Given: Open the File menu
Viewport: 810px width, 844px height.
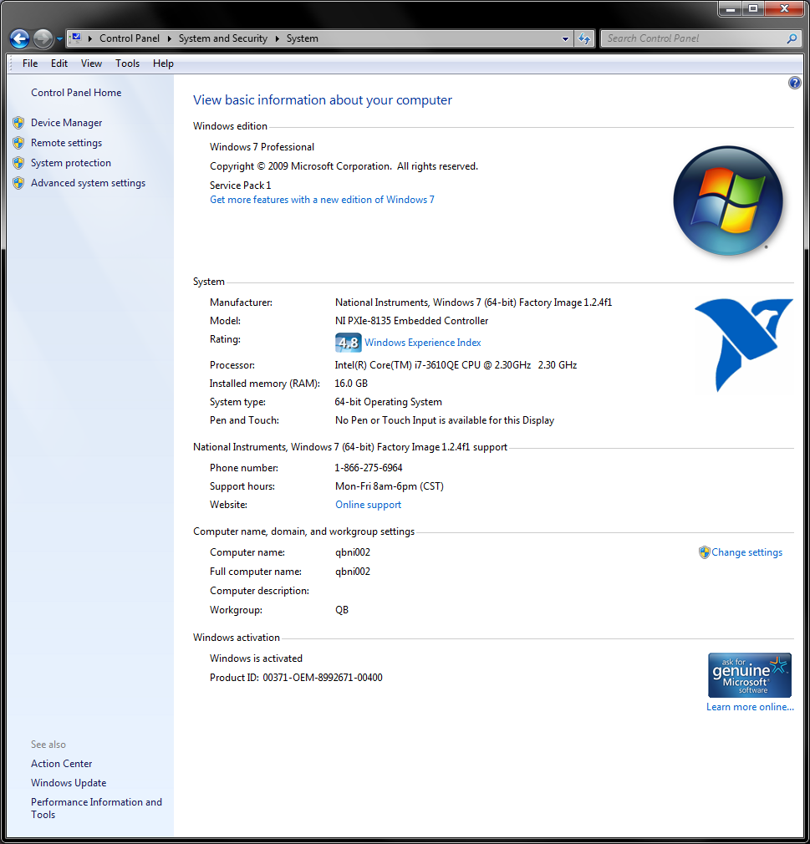Looking at the screenshot, I should pos(30,64).
